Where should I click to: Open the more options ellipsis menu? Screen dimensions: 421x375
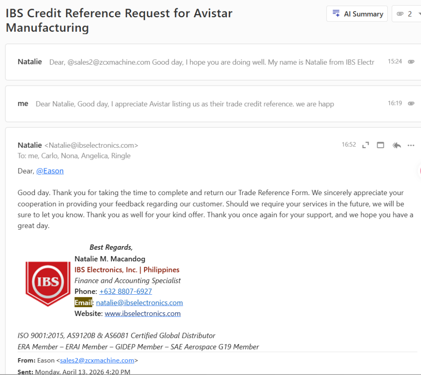click(x=411, y=145)
